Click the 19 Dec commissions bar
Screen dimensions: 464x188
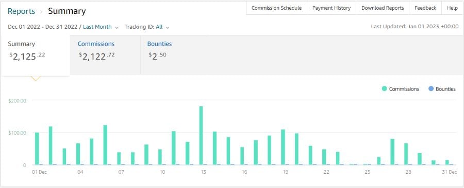click(283, 147)
